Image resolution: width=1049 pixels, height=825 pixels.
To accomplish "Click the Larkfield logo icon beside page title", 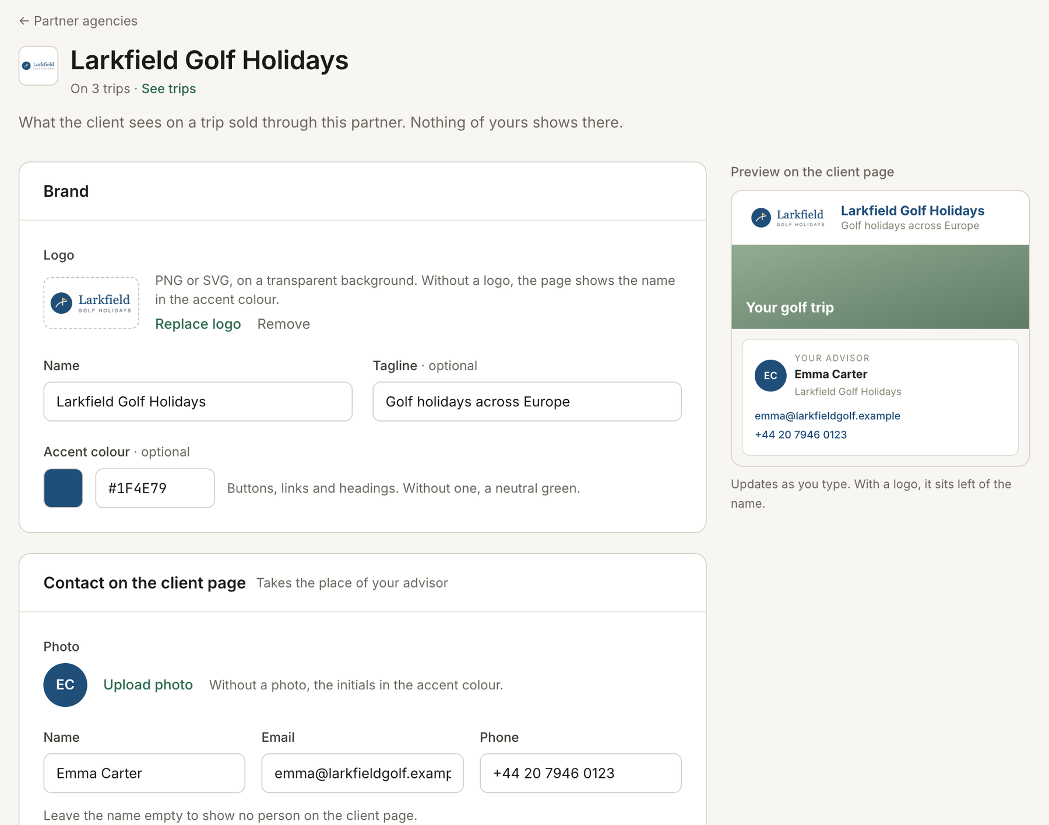I will point(38,66).
